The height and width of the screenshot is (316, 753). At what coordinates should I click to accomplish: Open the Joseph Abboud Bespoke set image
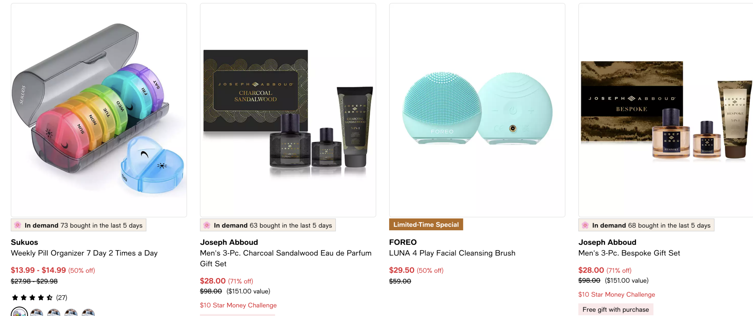click(666, 110)
